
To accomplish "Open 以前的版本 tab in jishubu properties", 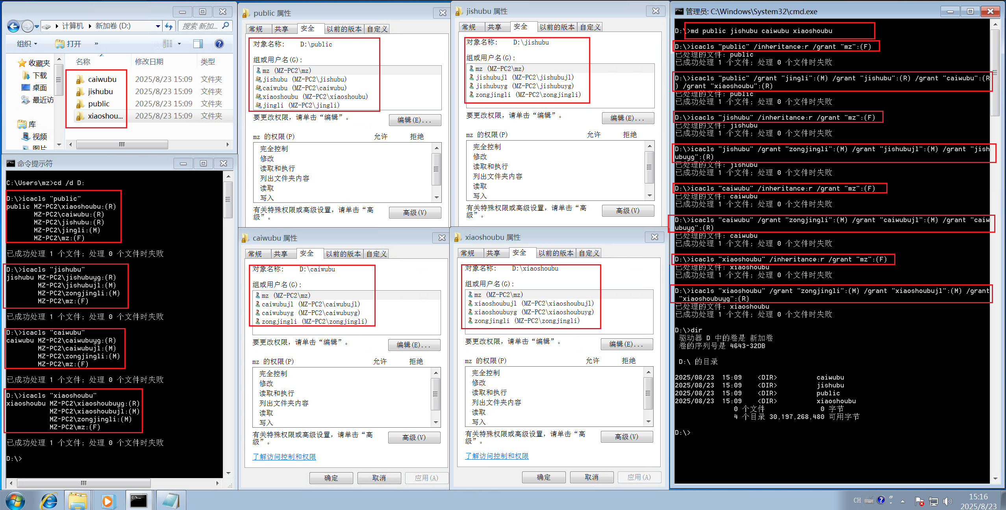I will click(x=557, y=27).
